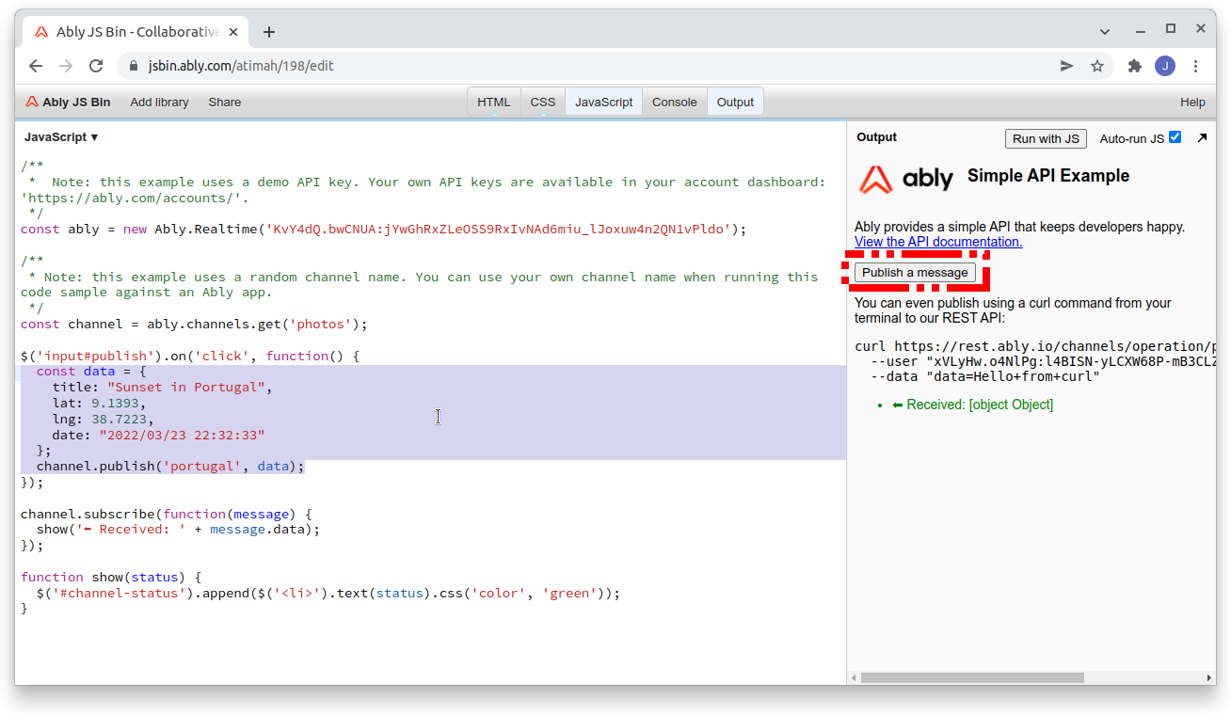1231x715 pixels.
Task: Go forward in browser history
Action: 66,66
